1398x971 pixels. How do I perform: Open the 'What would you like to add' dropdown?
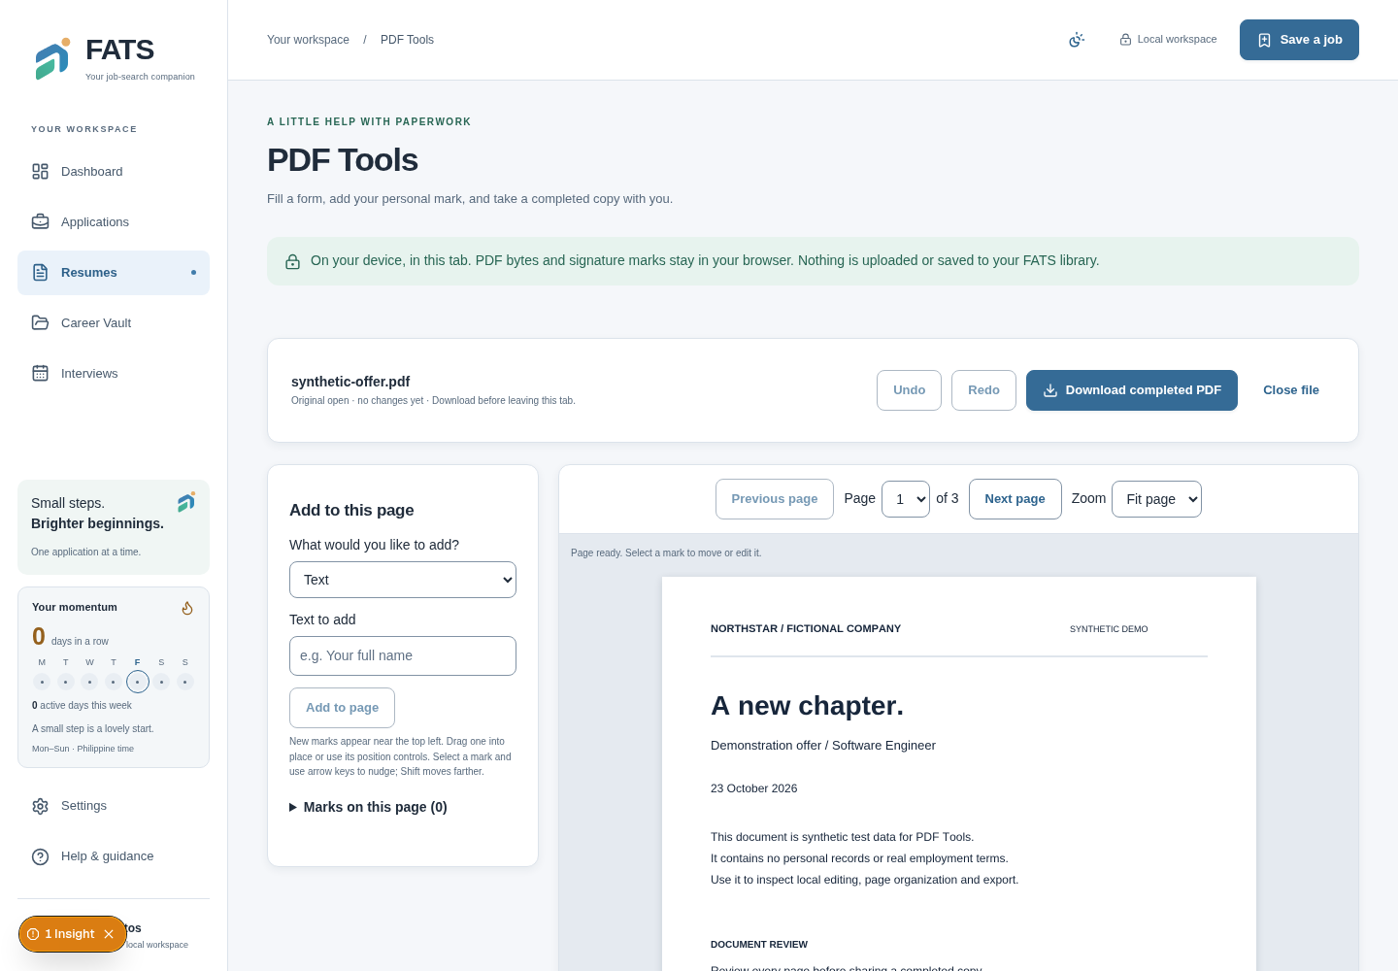403,580
